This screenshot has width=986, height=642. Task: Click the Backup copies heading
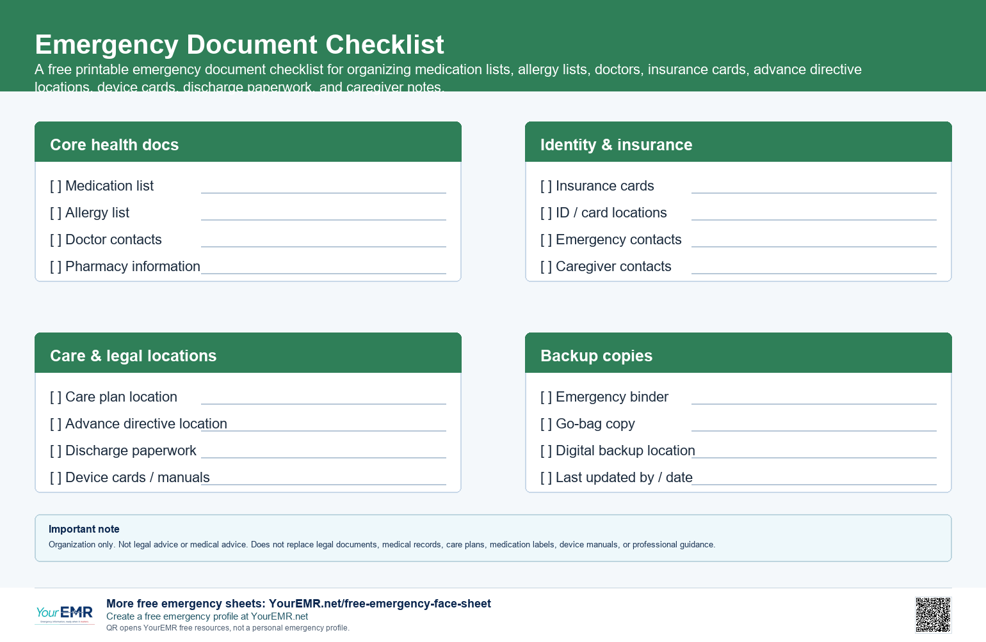[x=596, y=356]
